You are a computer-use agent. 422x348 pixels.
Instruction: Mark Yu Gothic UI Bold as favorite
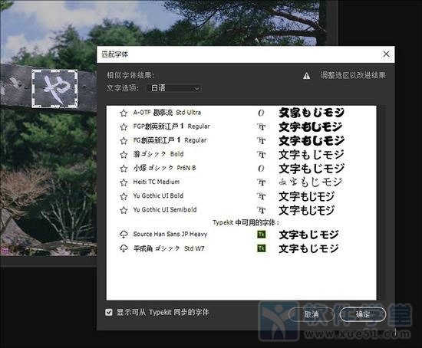point(124,196)
